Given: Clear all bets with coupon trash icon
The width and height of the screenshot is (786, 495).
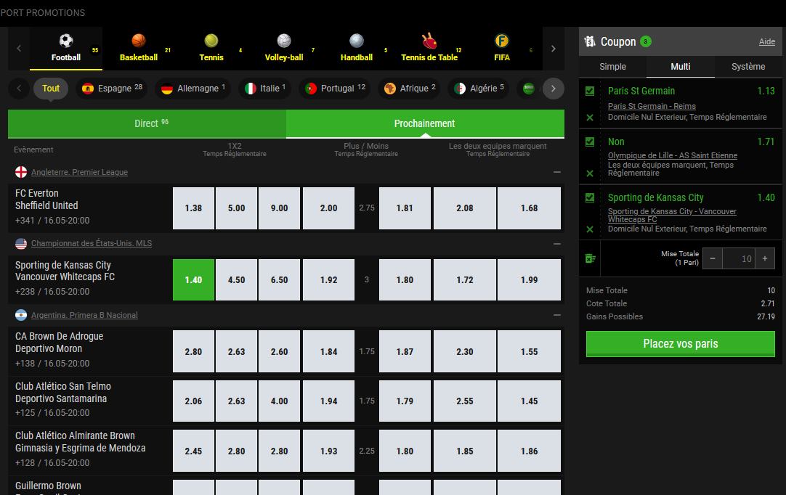Looking at the screenshot, I should coord(589,258).
